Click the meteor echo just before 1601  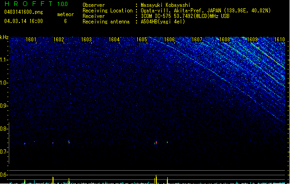tap(24, 144)
